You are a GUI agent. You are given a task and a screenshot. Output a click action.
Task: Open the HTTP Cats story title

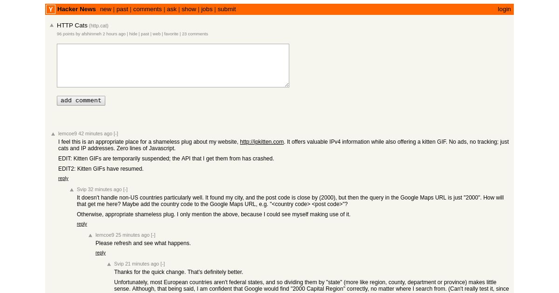coord(72,26)
